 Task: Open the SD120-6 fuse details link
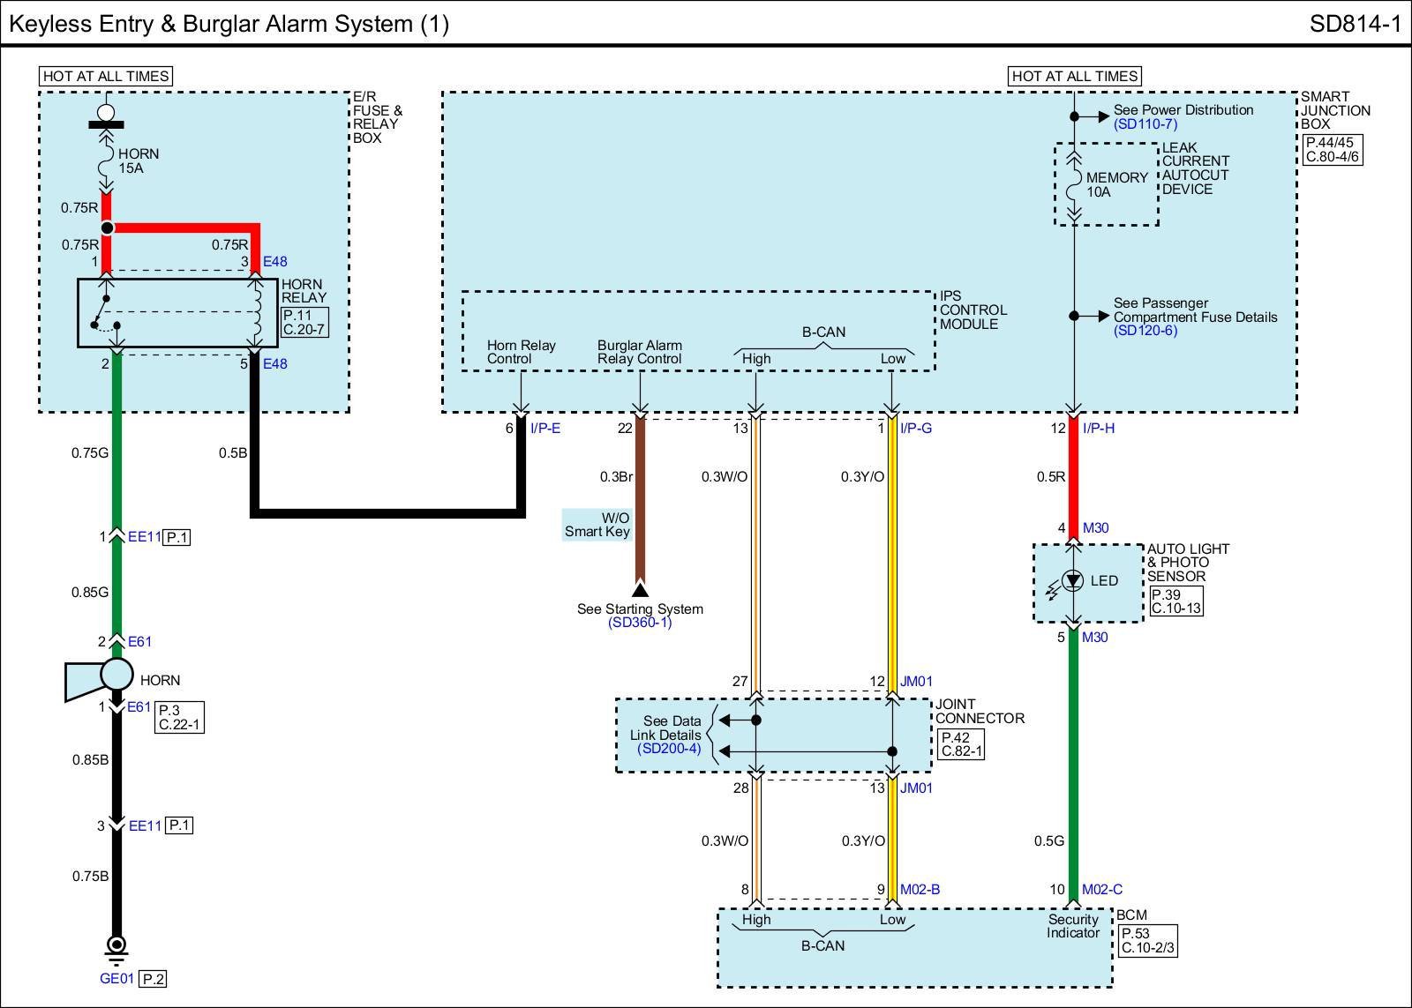click(x=1145, y=331)
